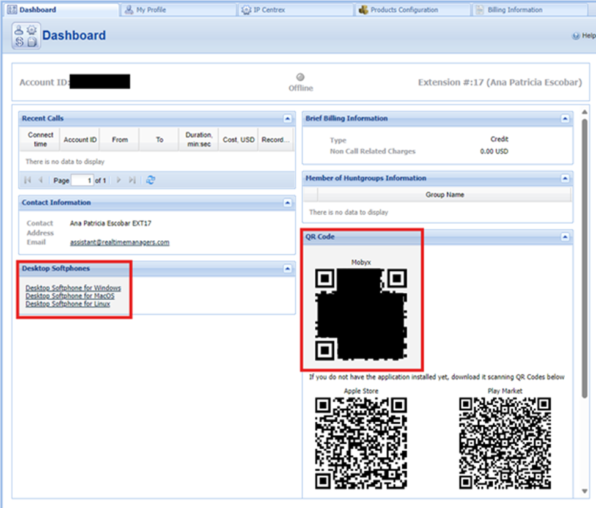The image size is (596, 508).
Task: Collapse the Brief Billing Information panel
Action: pyautogui.click(x=565, y=119)
